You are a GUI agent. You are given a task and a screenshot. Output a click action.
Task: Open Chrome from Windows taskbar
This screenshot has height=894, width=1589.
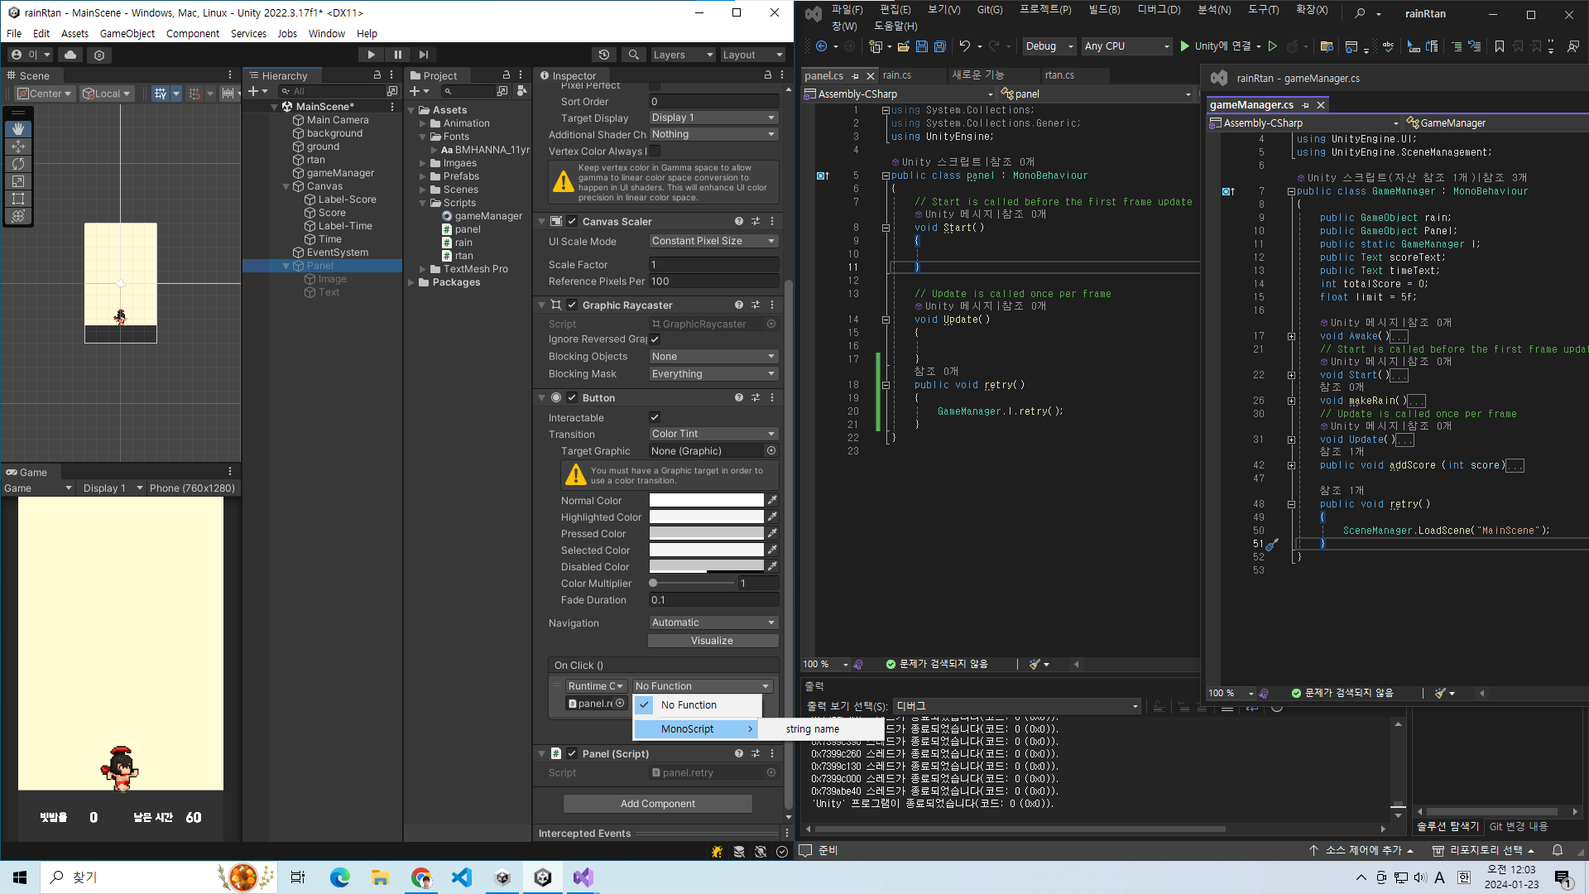tap(421, 877)
